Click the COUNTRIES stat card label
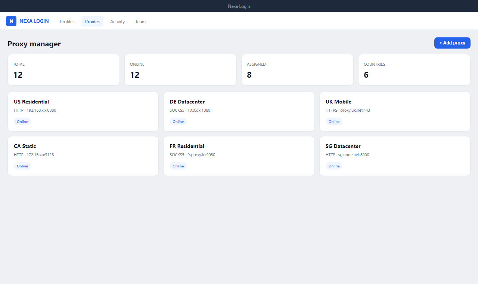Image resolution: width=478 pixels, height=284 pixels. (374, 64)
